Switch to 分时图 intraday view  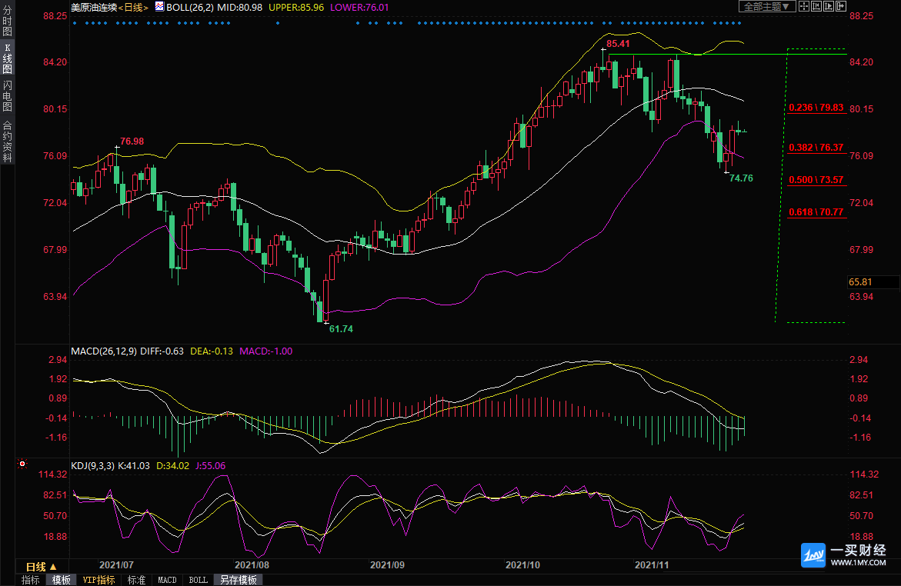tap(8, 21)
